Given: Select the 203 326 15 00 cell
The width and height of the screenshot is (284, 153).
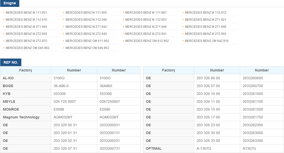Looking at the screenshot, I should pyautogui.click(x=217, y=109).
